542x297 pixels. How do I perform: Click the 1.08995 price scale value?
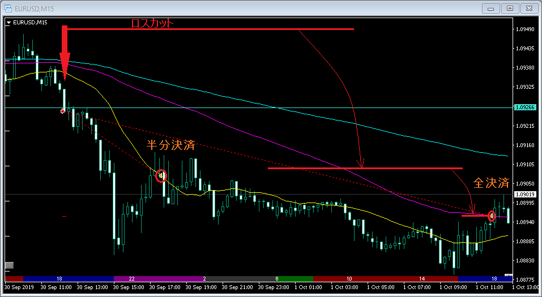(524, 203)
